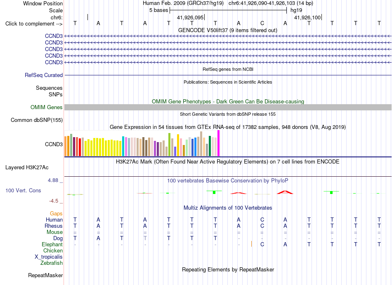Click the Elephant species label

coord(52,244)
